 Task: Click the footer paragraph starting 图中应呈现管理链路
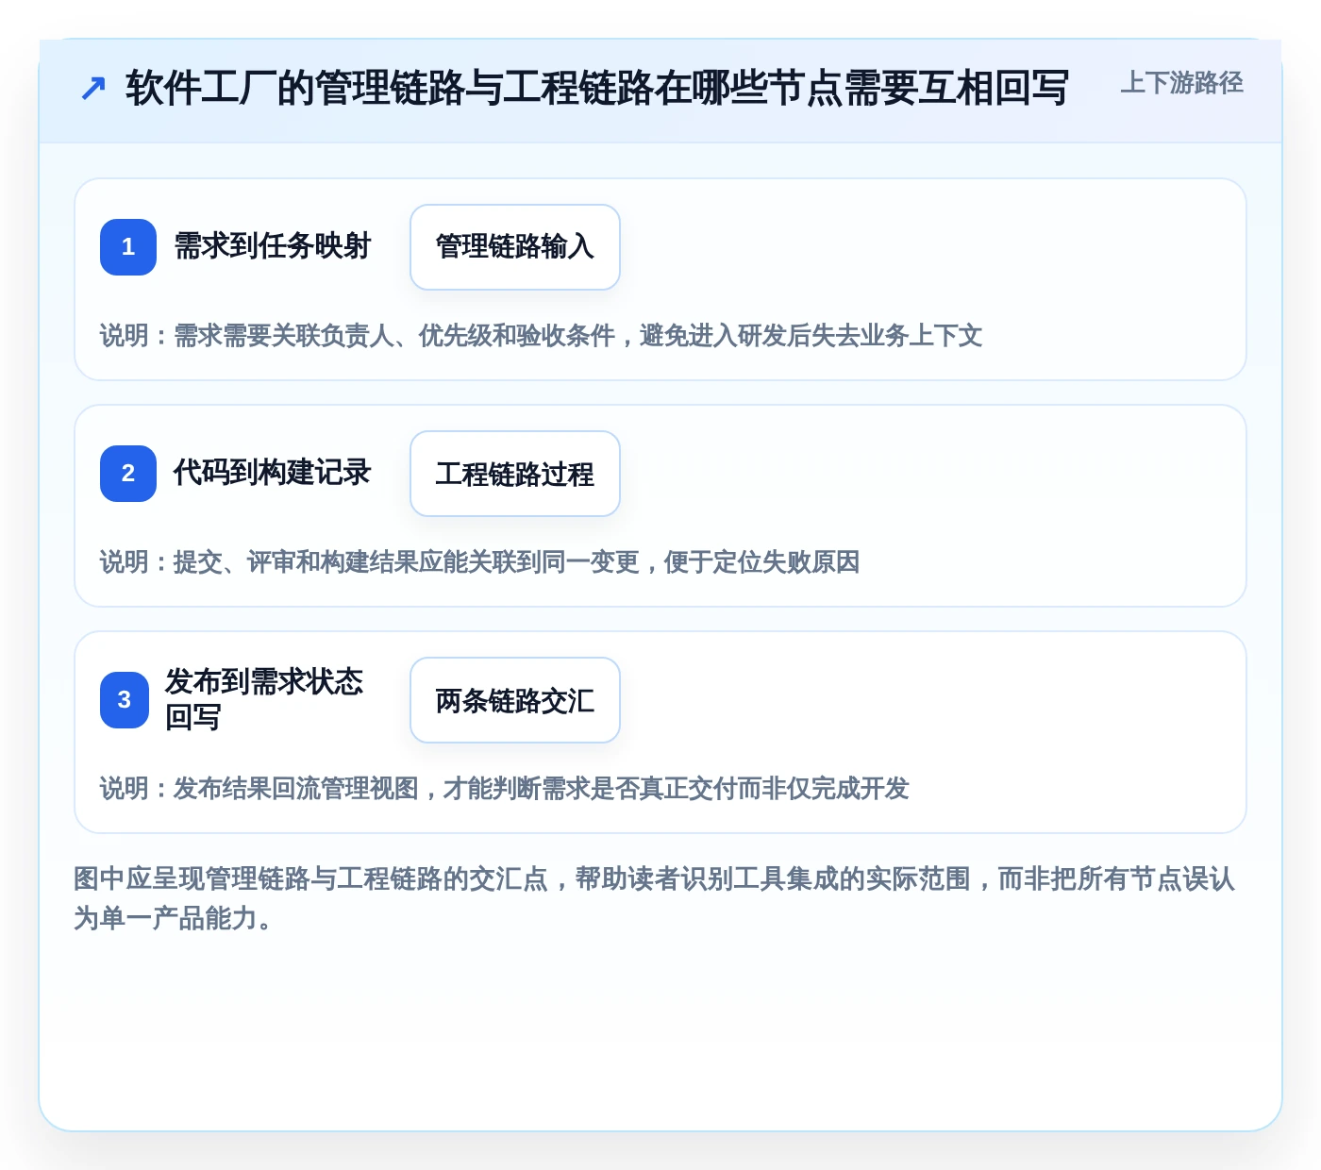(655, 898)
